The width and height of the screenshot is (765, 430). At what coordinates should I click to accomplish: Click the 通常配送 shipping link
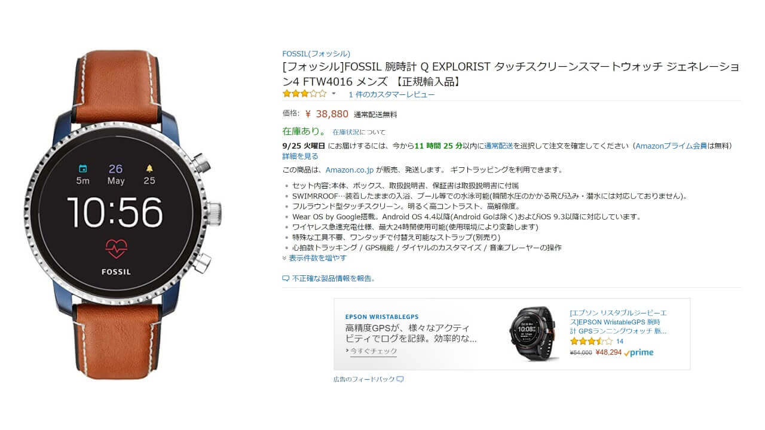tap(498, 146)
